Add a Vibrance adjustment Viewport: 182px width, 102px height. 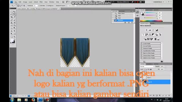(x=143, y=35)
